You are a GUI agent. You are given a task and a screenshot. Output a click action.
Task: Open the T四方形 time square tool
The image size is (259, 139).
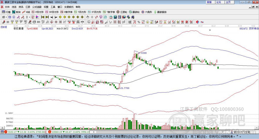click(80, 12)
